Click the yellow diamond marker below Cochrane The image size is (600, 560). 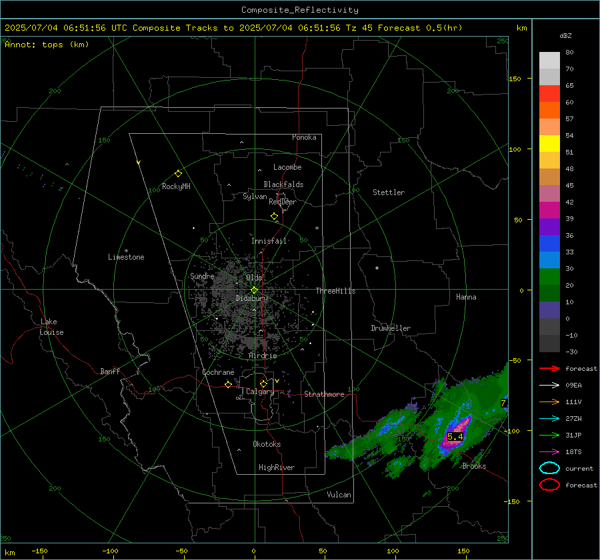(x=228, y=384)
